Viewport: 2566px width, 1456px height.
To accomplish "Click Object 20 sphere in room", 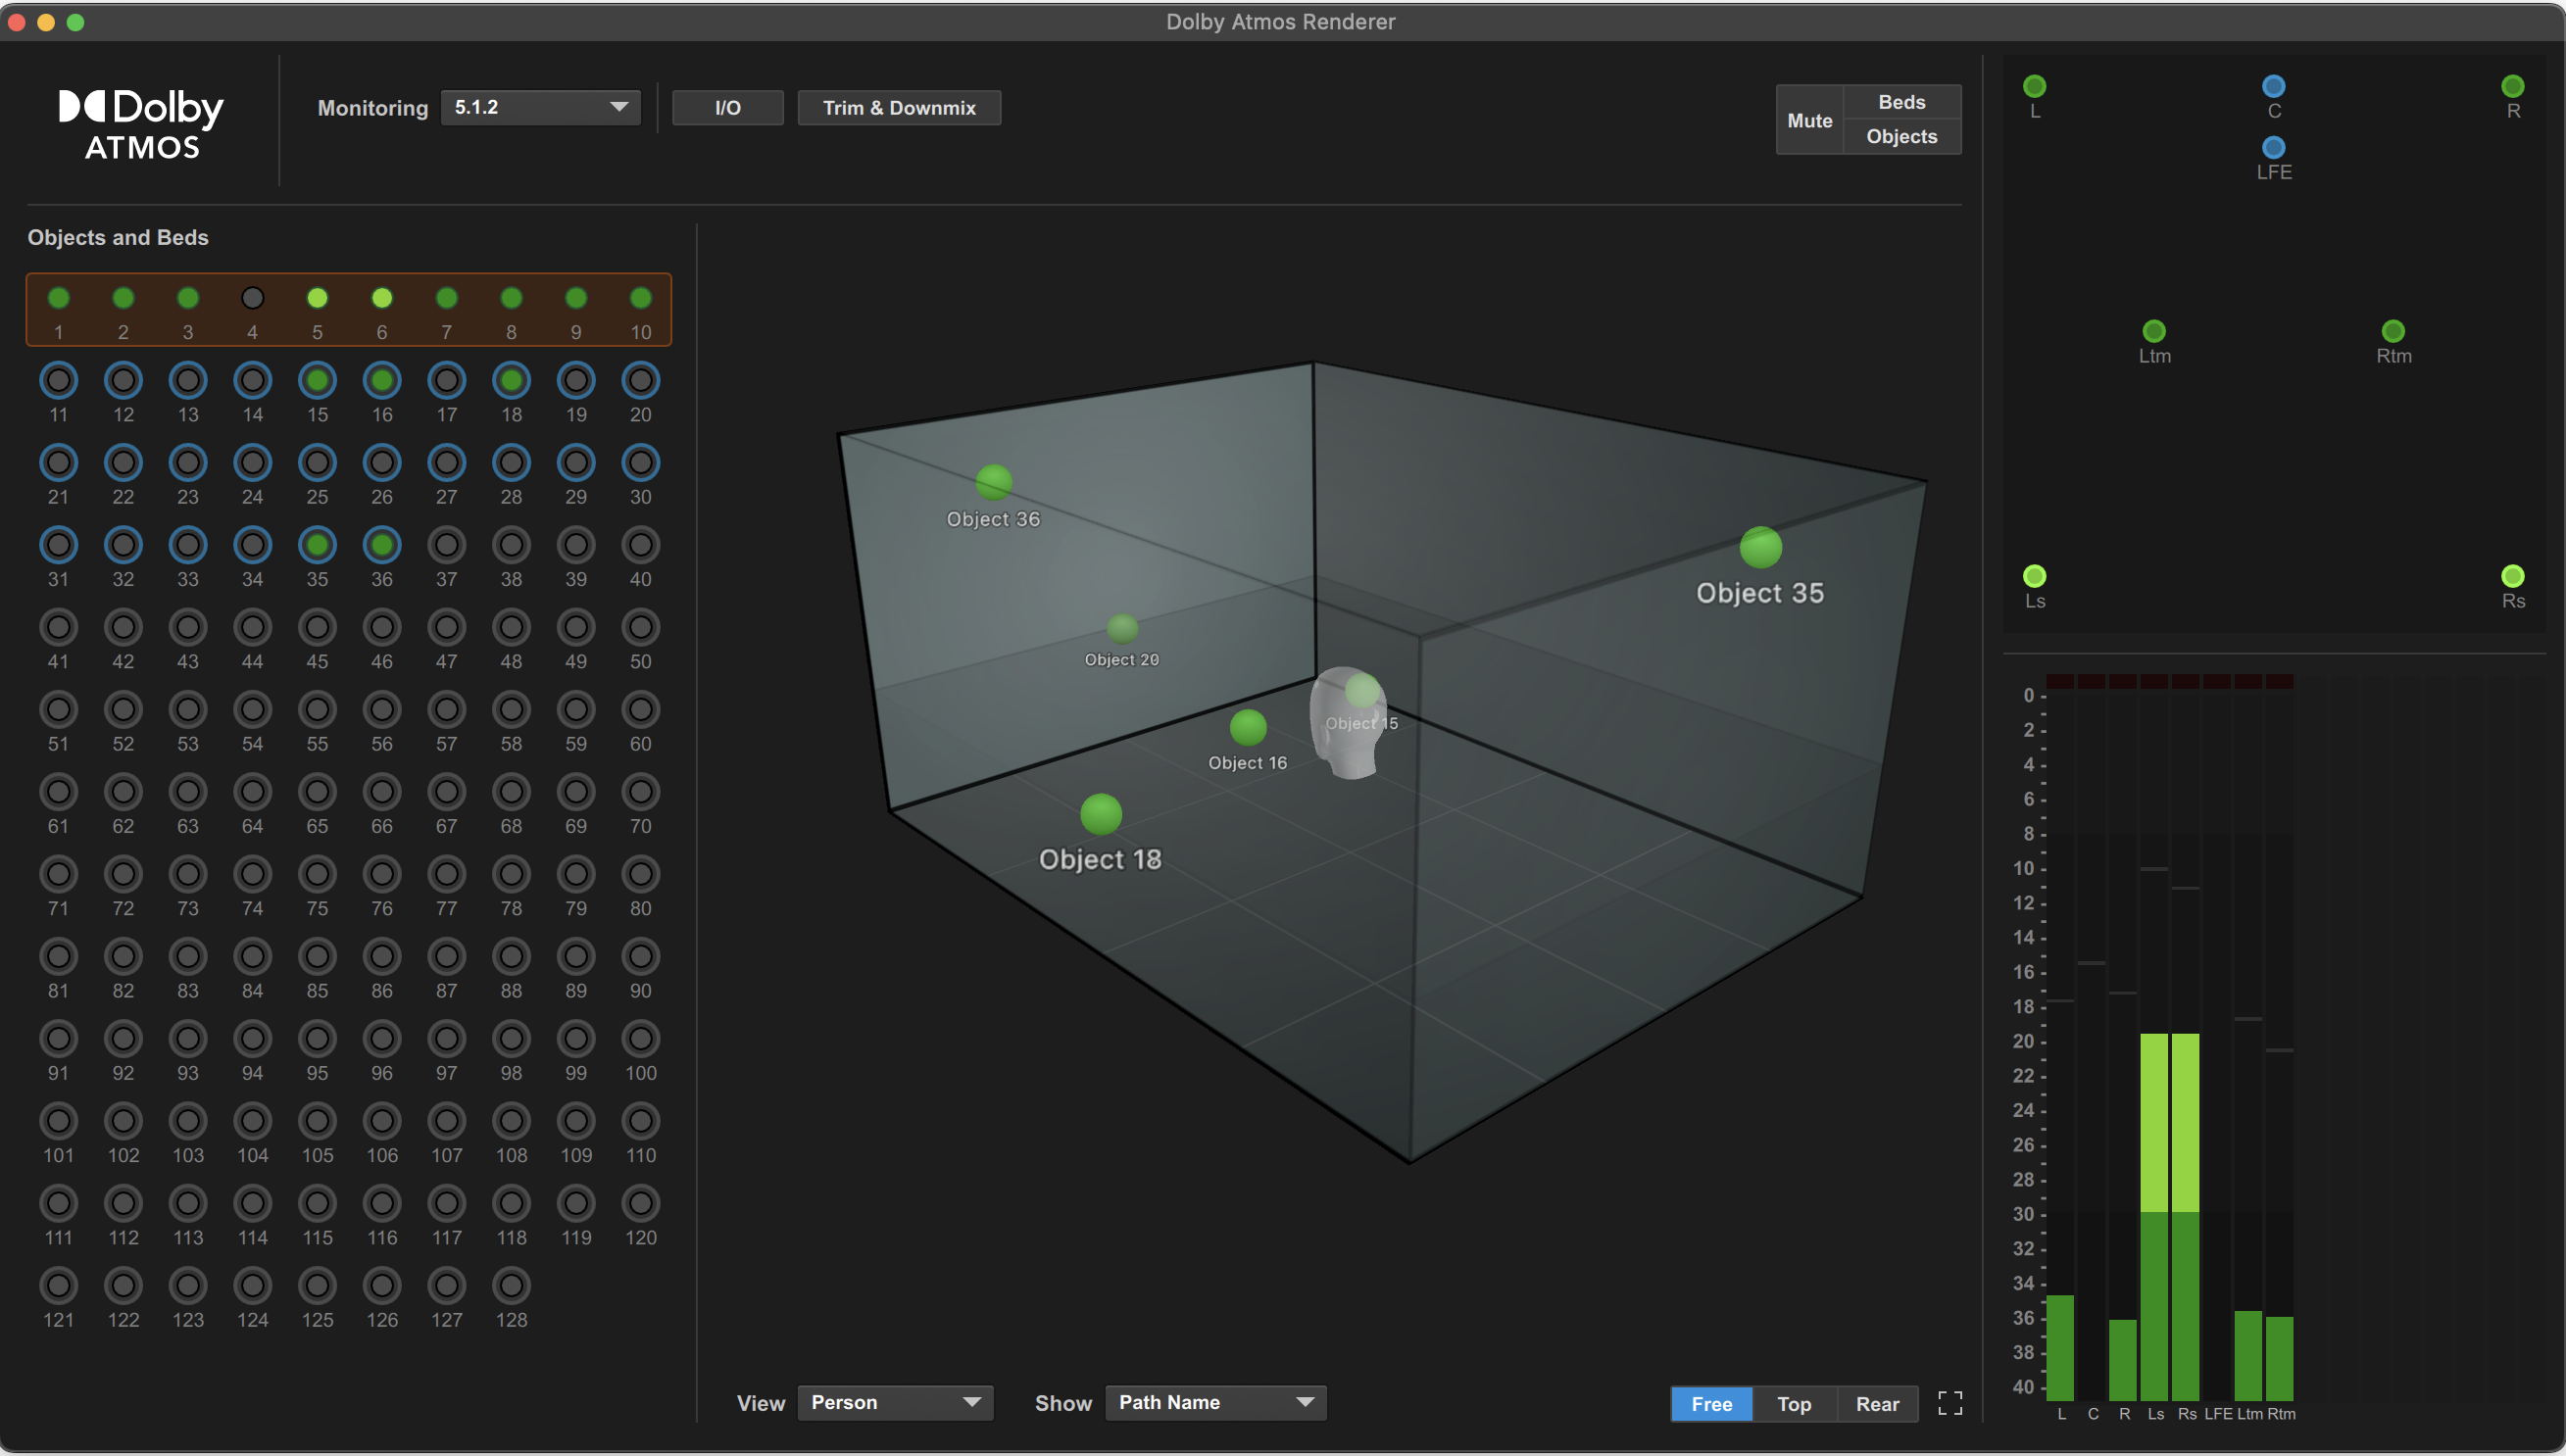I will coord(1122,628).
